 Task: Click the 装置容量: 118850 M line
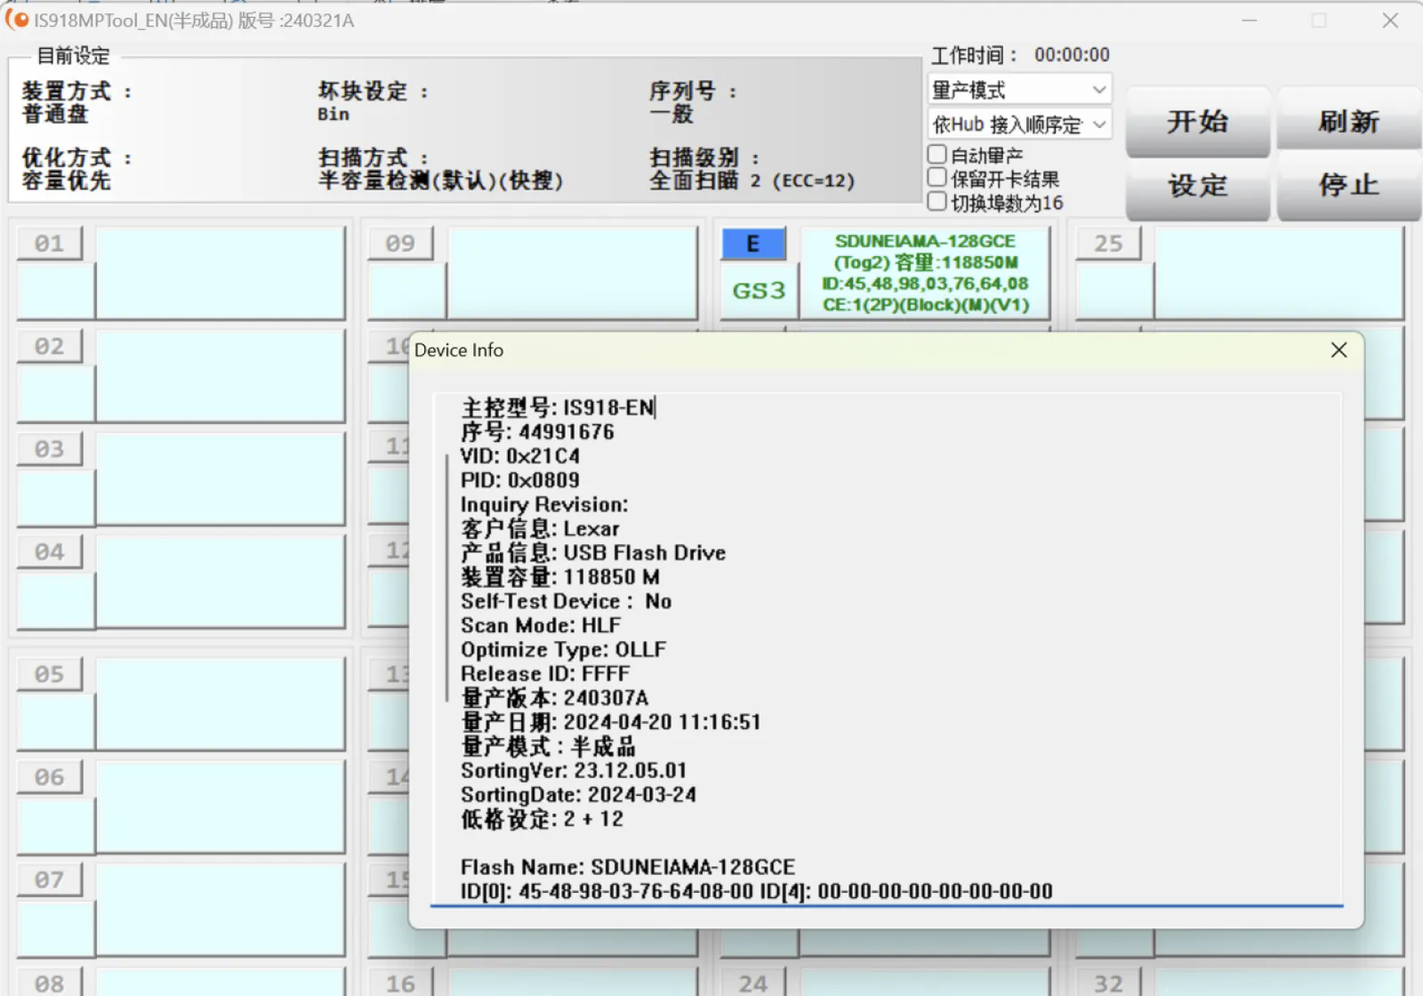[x=560, y=576]
